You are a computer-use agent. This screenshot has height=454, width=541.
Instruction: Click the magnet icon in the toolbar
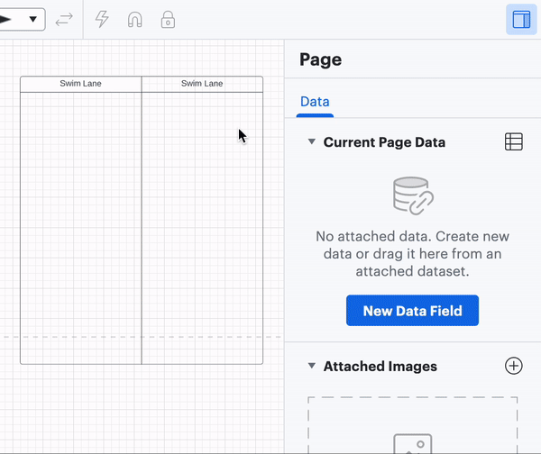tap(134, 19)
